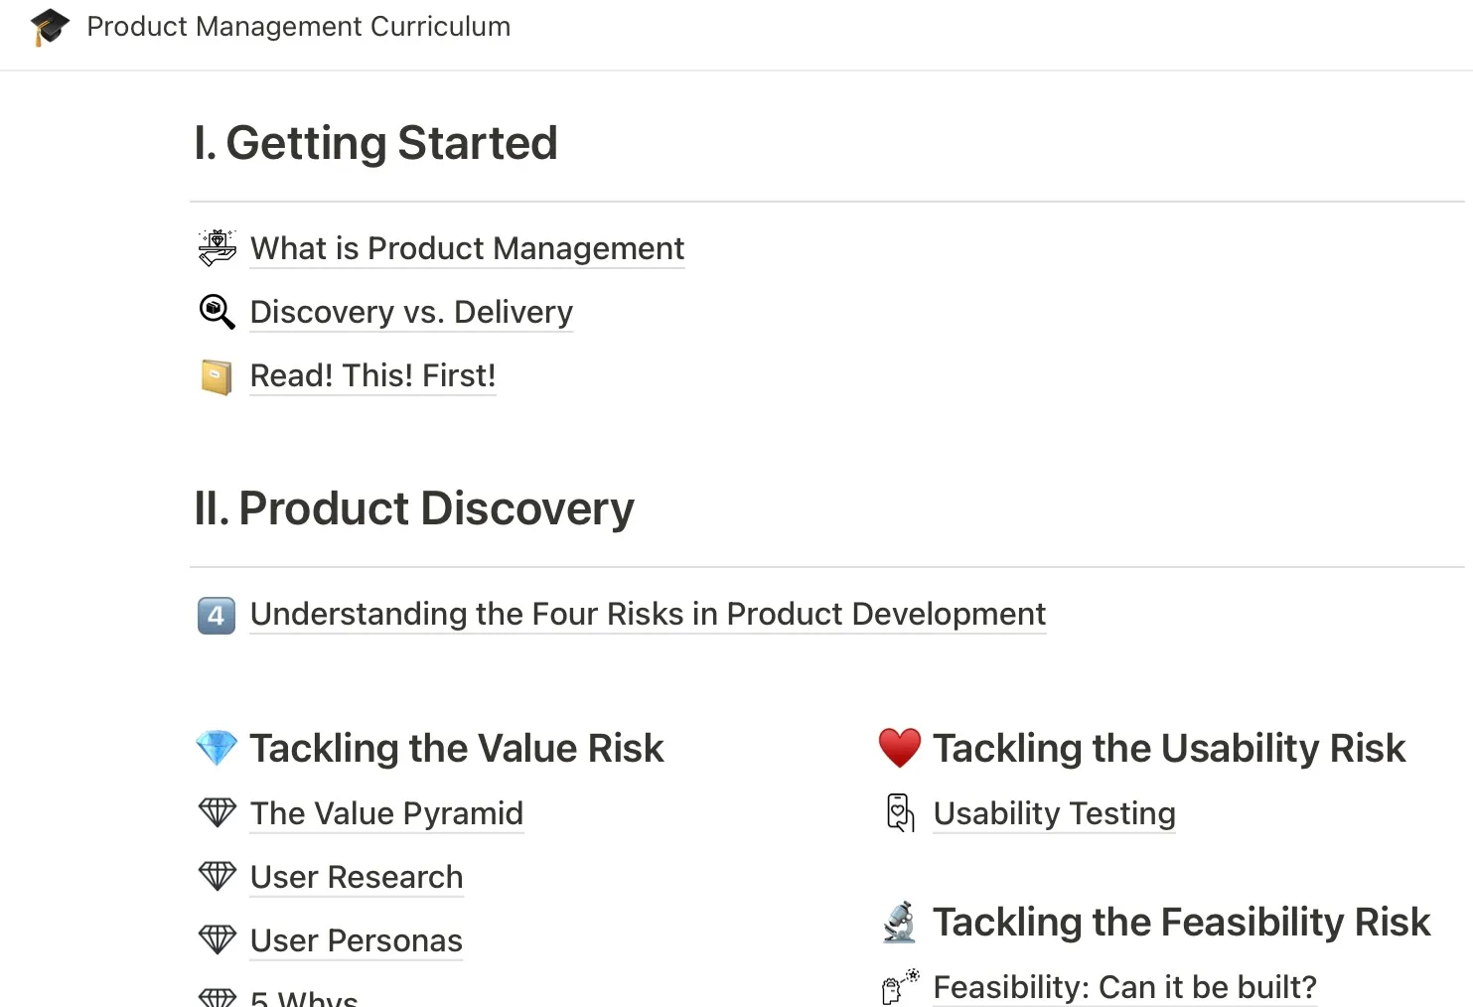Image resolution: width=1473 pixels, height=1007 pixels.
Task: Click the diamond icon beside User Research
Action: coord(217,876)
